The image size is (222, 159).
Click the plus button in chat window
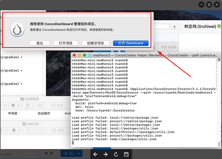(175, 27)
